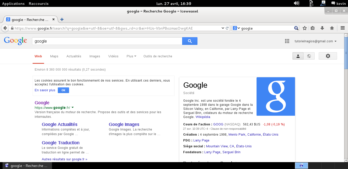Open the Applications menu
This screenshot has width=348, height=169.
pyautogui.click(x=13, y=4)
